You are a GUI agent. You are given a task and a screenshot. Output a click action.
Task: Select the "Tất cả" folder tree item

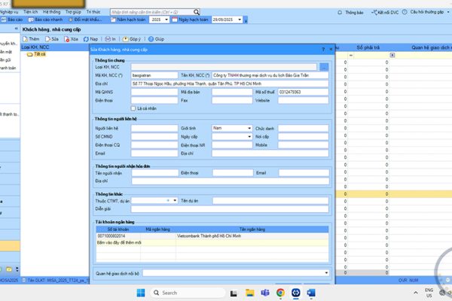[x=39, y=53]
